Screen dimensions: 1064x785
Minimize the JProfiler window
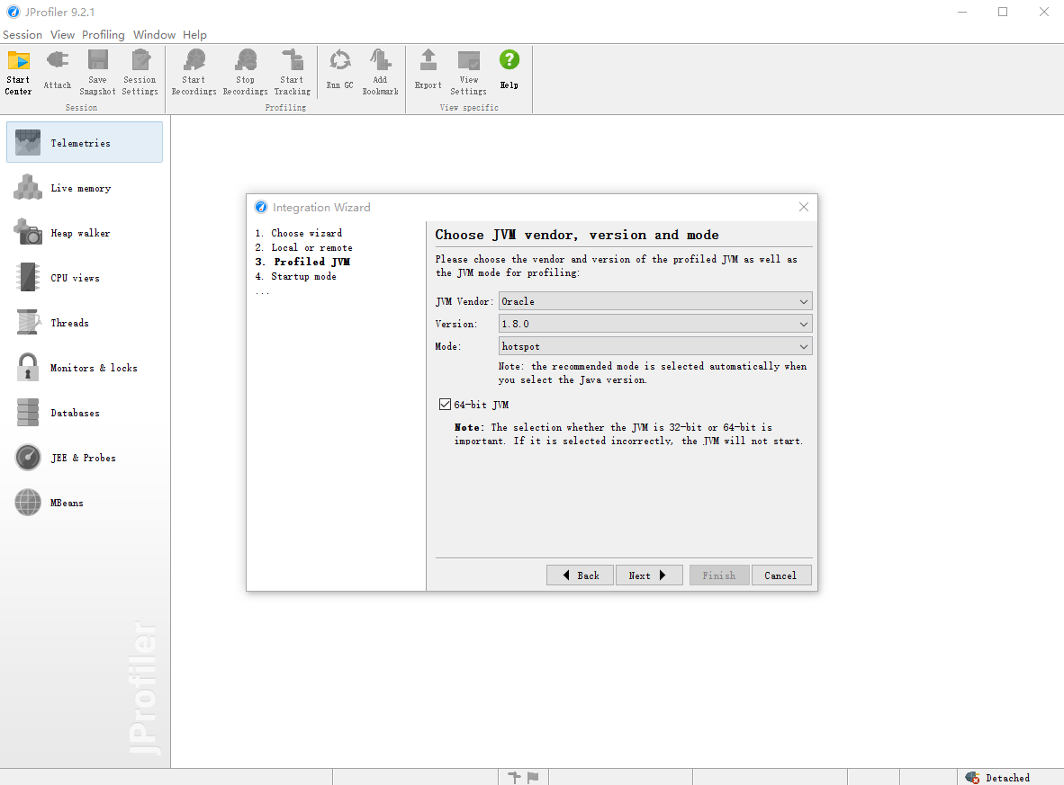click(962, 12)
